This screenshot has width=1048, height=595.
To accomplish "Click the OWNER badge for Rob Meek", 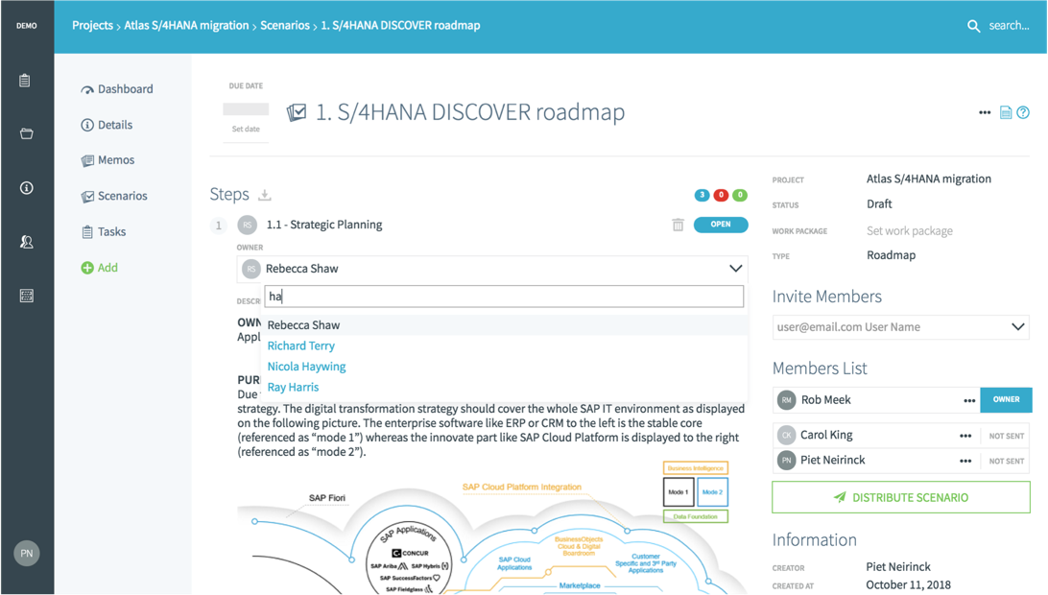I will pyautogui.click(x=1006, y=400).
